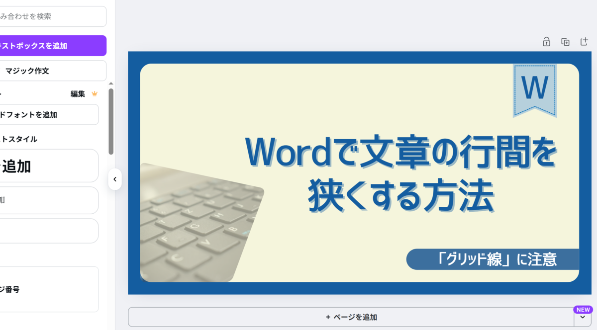Click the ブランドフォントを追加 brand font button
Screen dimensions: 597x330
click(x=49, y=114)
